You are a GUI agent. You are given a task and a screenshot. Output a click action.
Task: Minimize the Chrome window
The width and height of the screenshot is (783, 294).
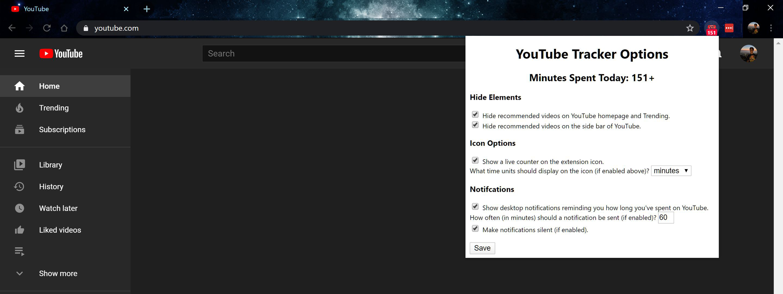pyautogui.click(x=721, y=7)
